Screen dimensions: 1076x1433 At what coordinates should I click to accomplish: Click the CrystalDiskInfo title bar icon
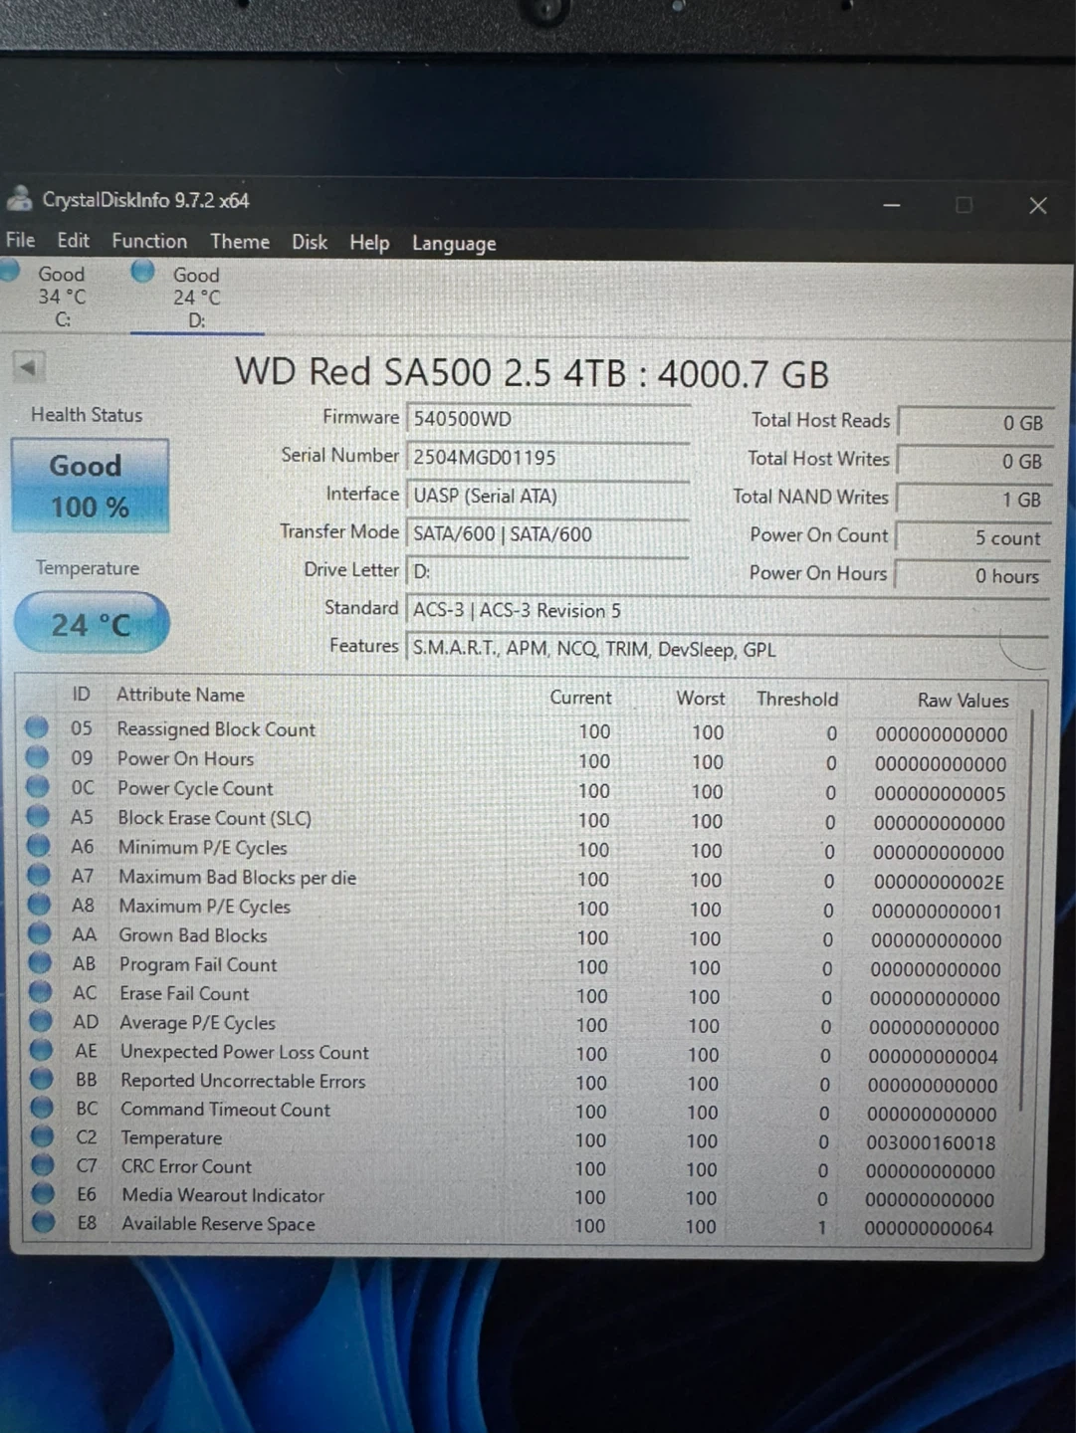(19, 198)
